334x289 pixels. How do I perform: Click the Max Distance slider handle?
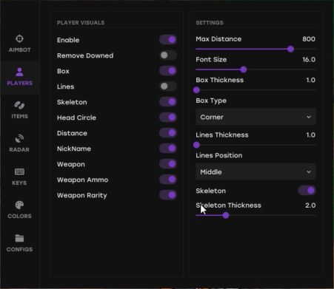pos(290,49)
